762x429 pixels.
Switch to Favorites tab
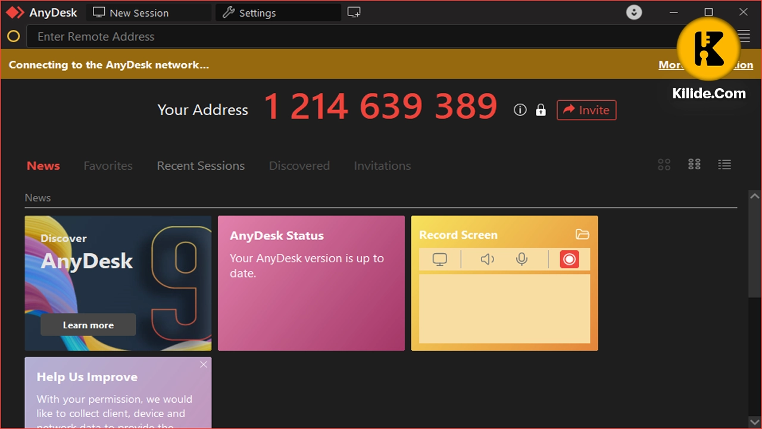click(x=108, y=166)
